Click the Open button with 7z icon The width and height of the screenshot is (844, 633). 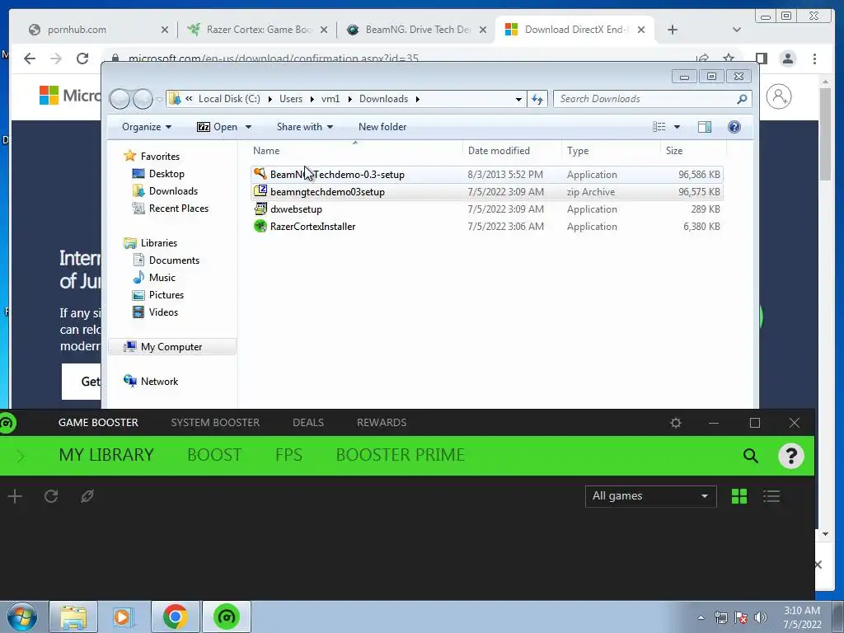[218, 127]
